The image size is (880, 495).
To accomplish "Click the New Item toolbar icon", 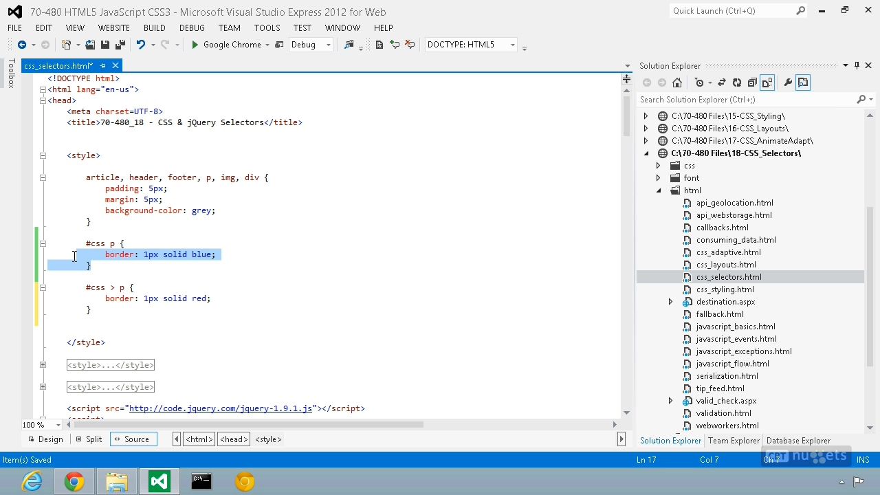I will (x=67, y=45).
